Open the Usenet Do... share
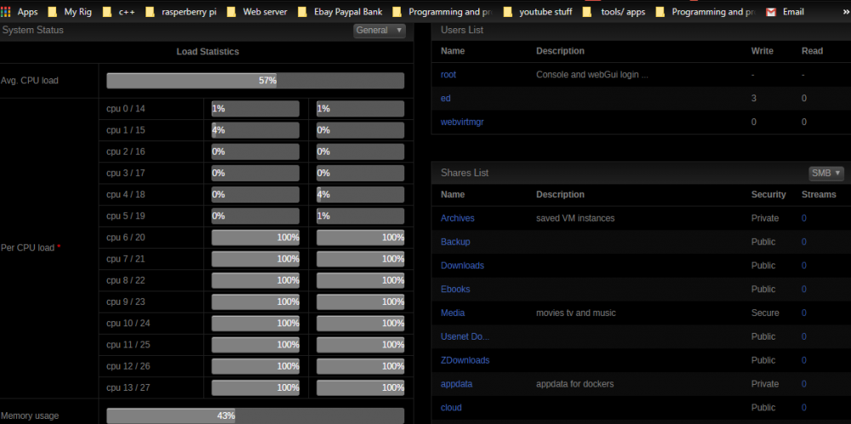The width and height of the screenshot is (851, 424). pos(465,336)
